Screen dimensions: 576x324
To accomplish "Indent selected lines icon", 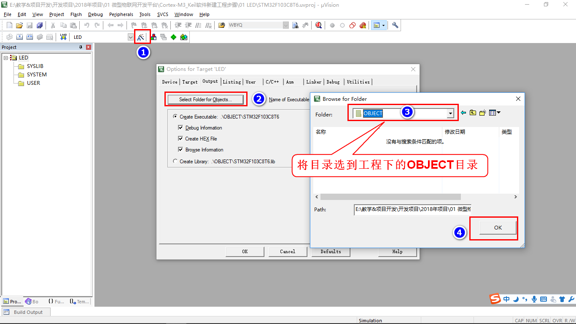I will point(178,25).
